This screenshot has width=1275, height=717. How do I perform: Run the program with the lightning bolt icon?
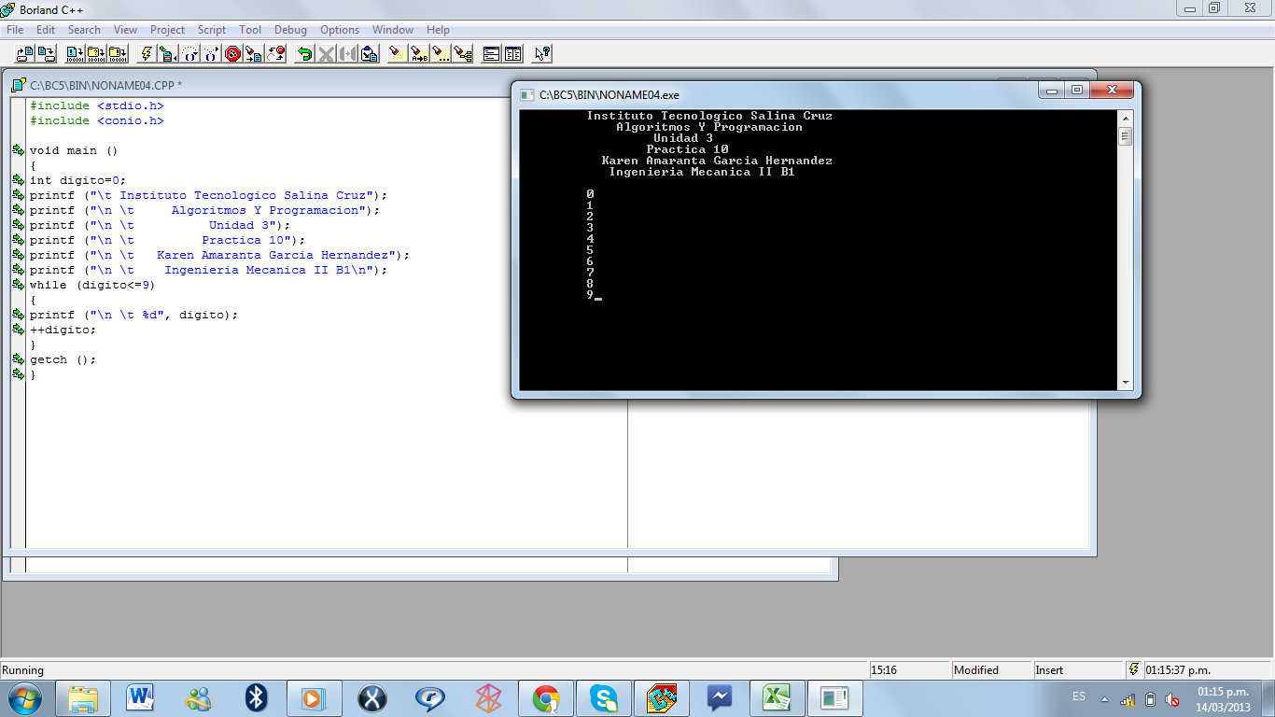click(146, 53)
